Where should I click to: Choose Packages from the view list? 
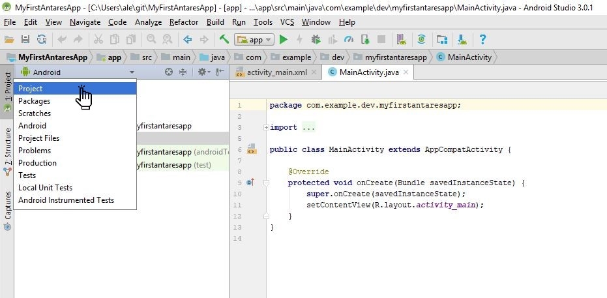coord(34,101)
